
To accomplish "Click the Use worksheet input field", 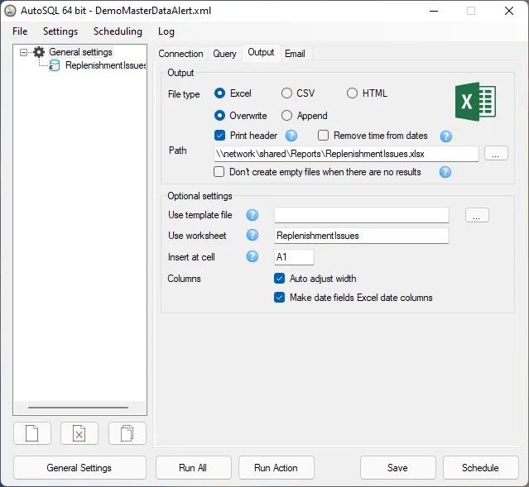I will 361,236.
